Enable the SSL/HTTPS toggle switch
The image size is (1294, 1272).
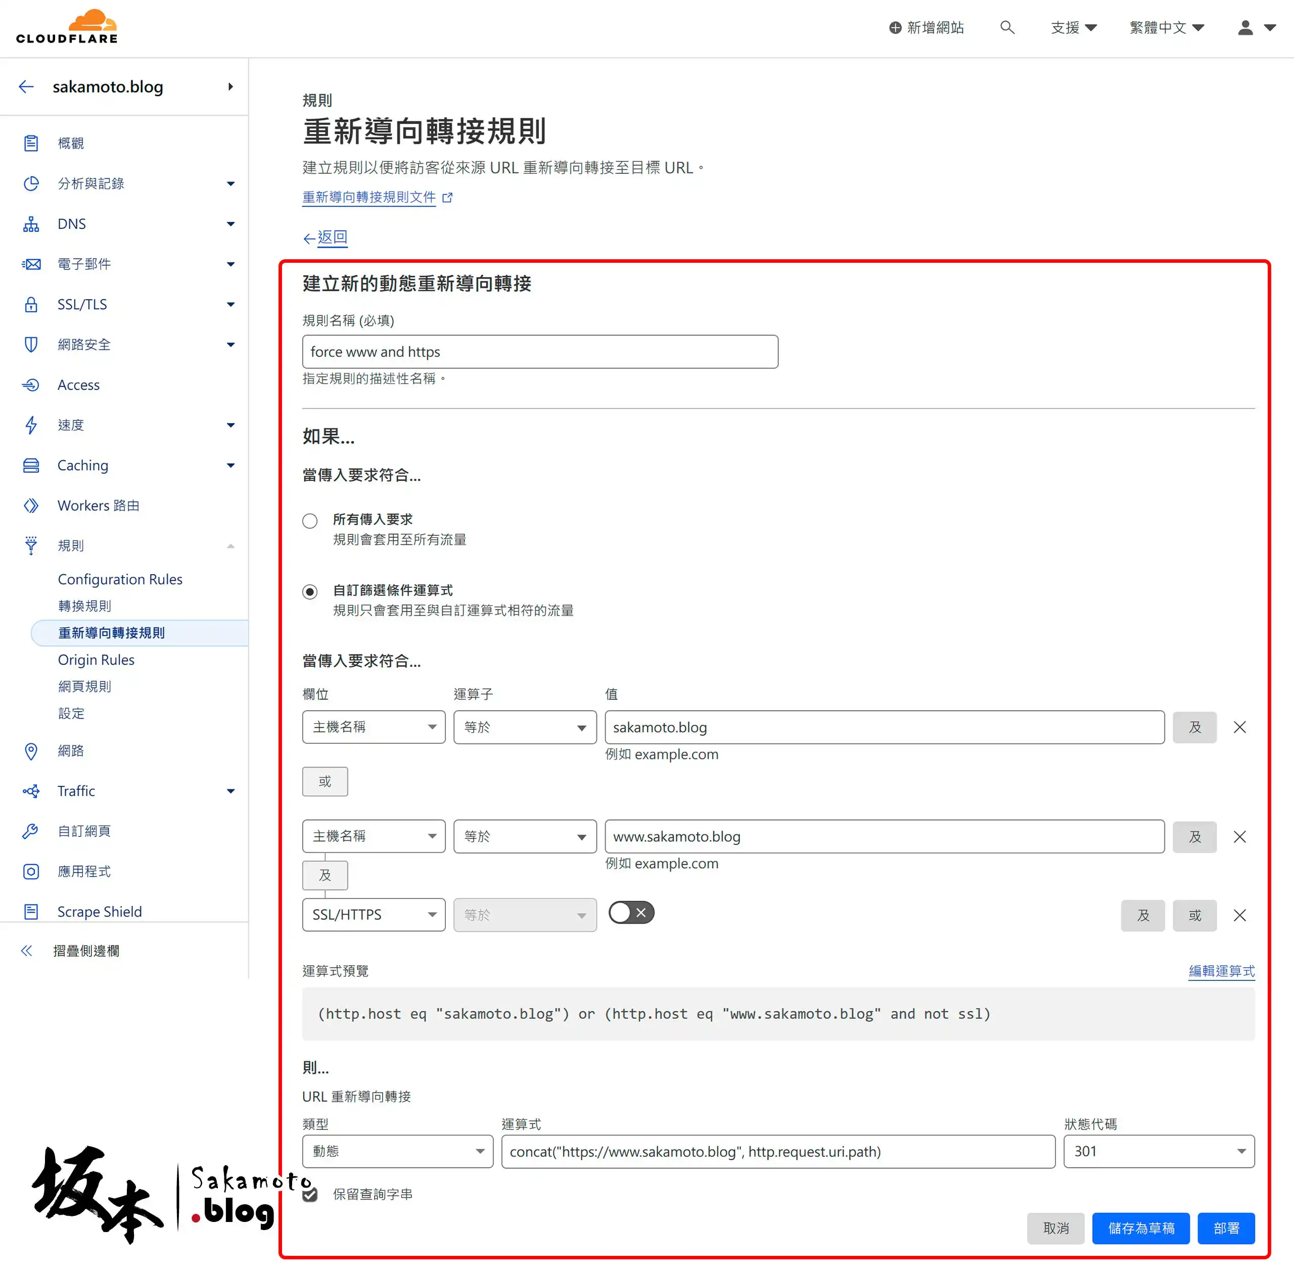coord(631,913)
